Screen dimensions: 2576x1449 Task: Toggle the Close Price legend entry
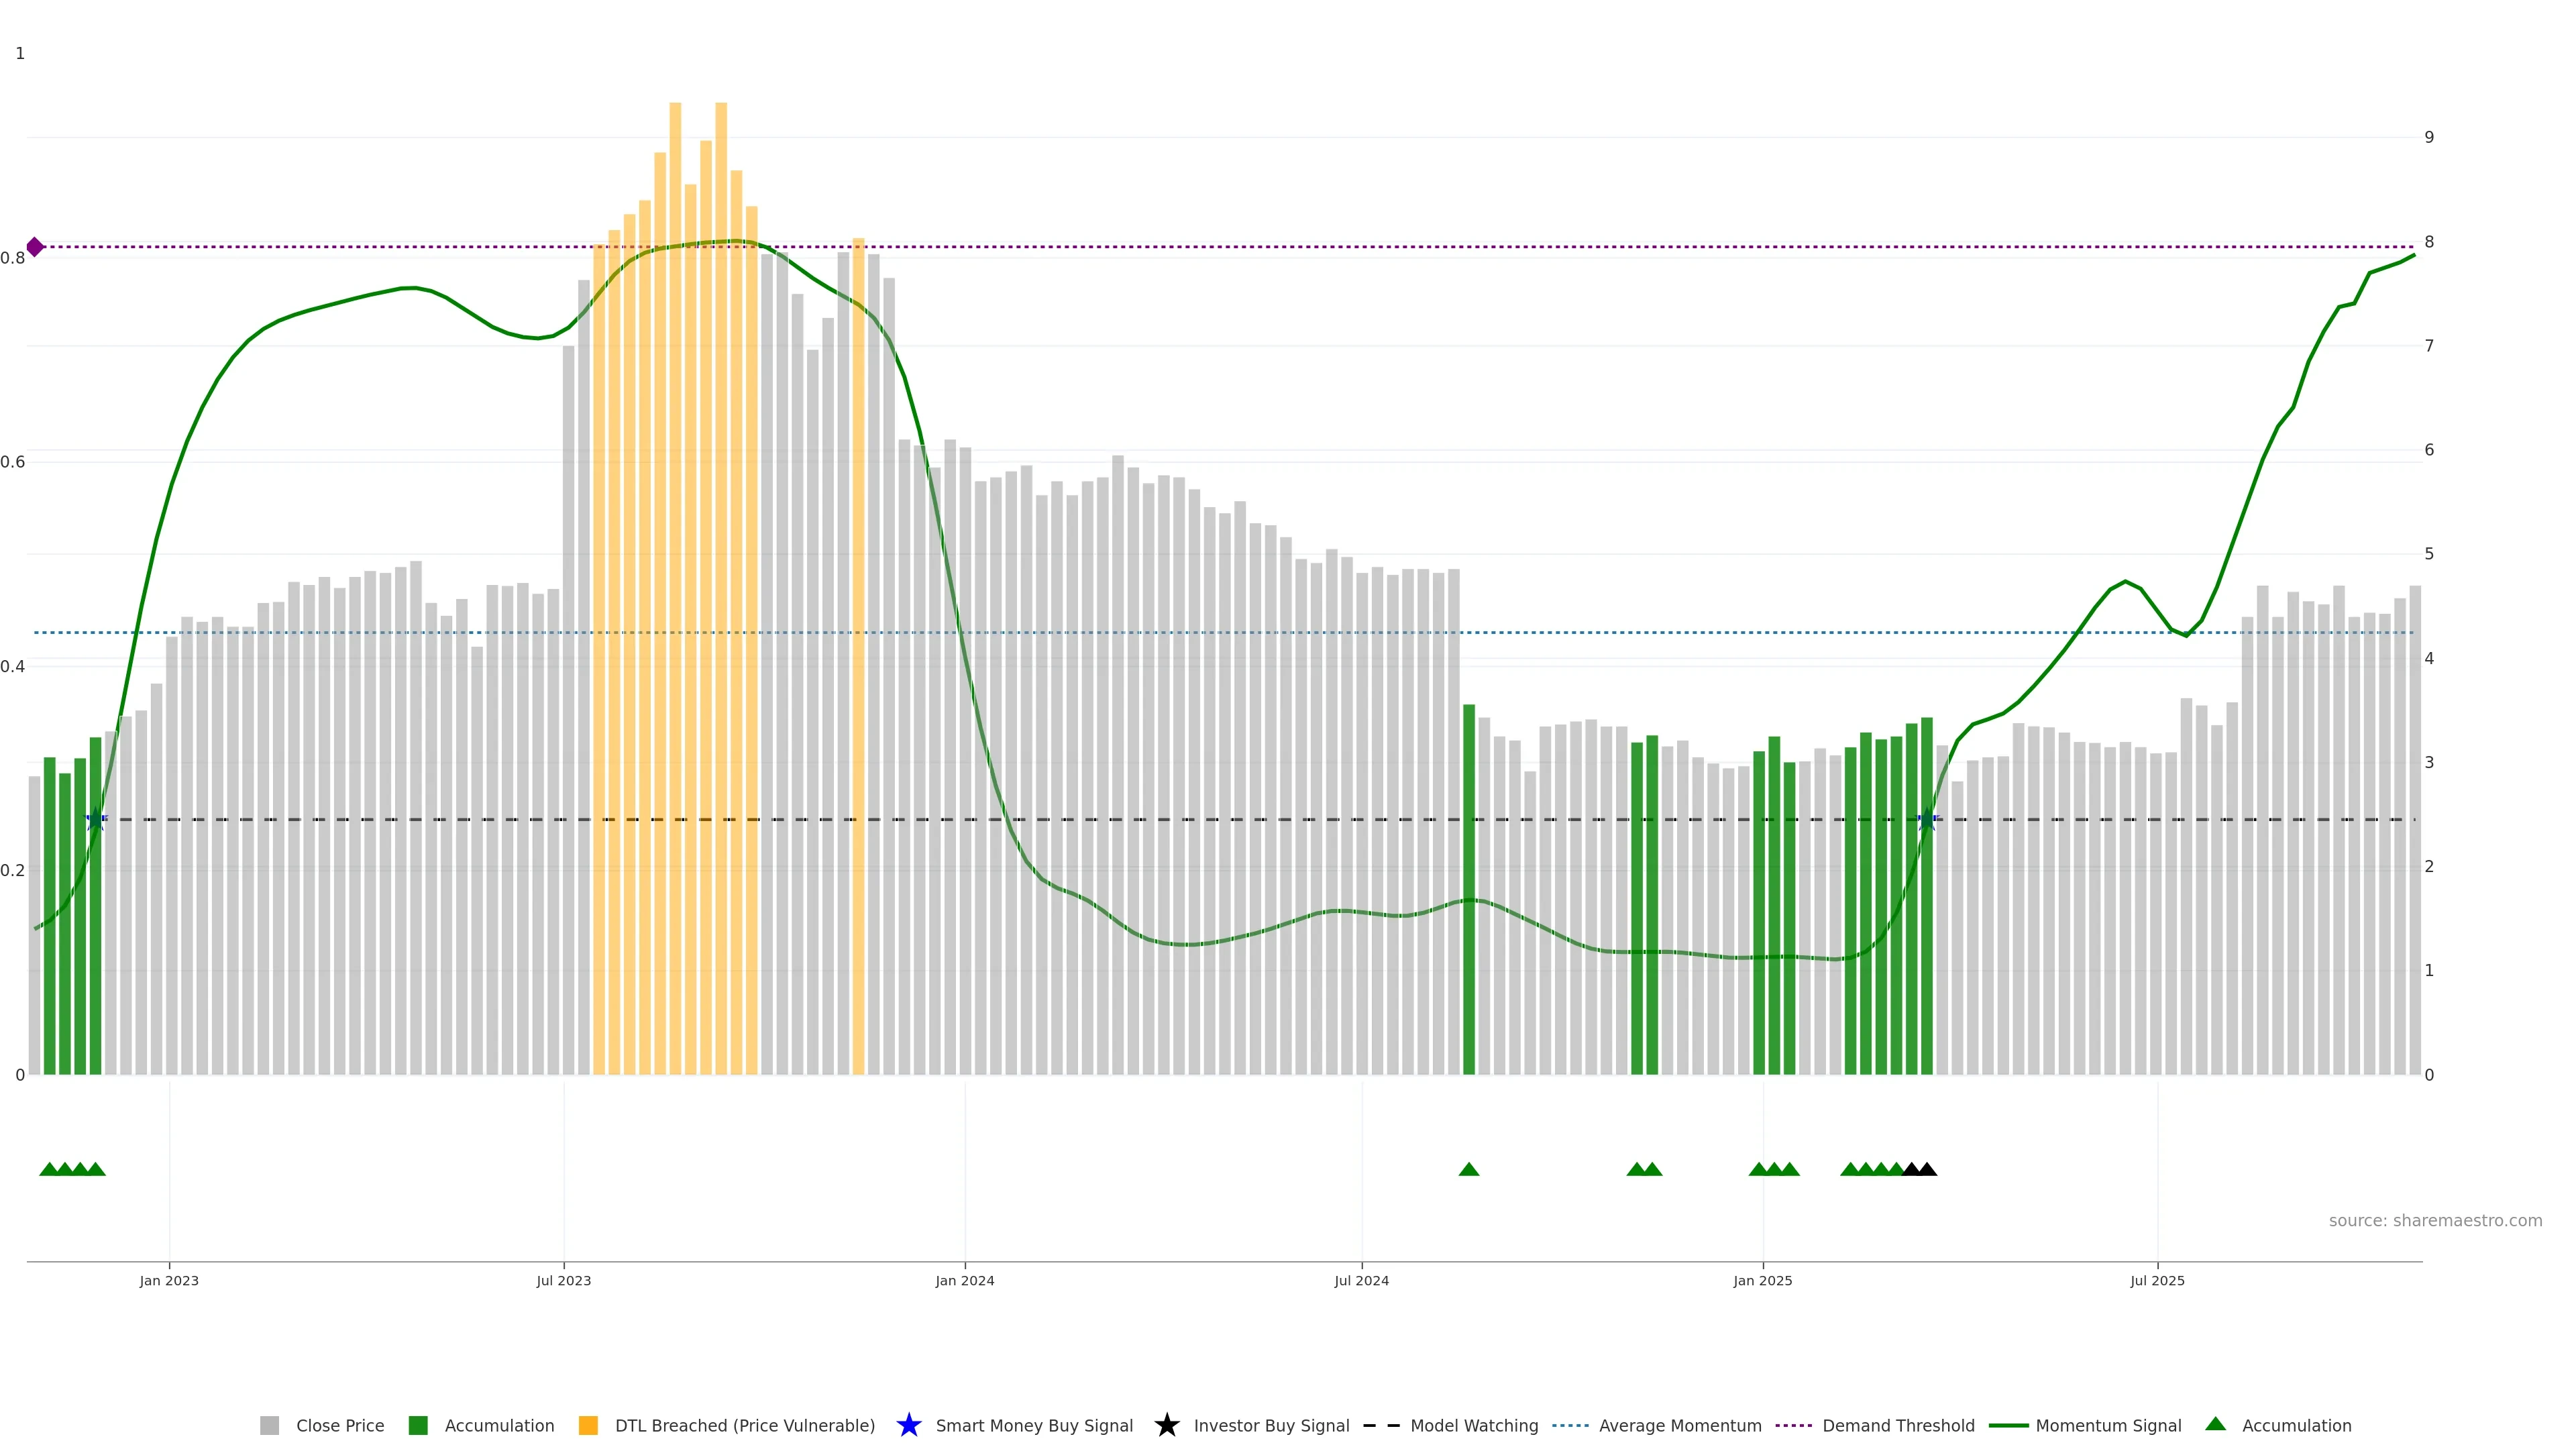339,1425
